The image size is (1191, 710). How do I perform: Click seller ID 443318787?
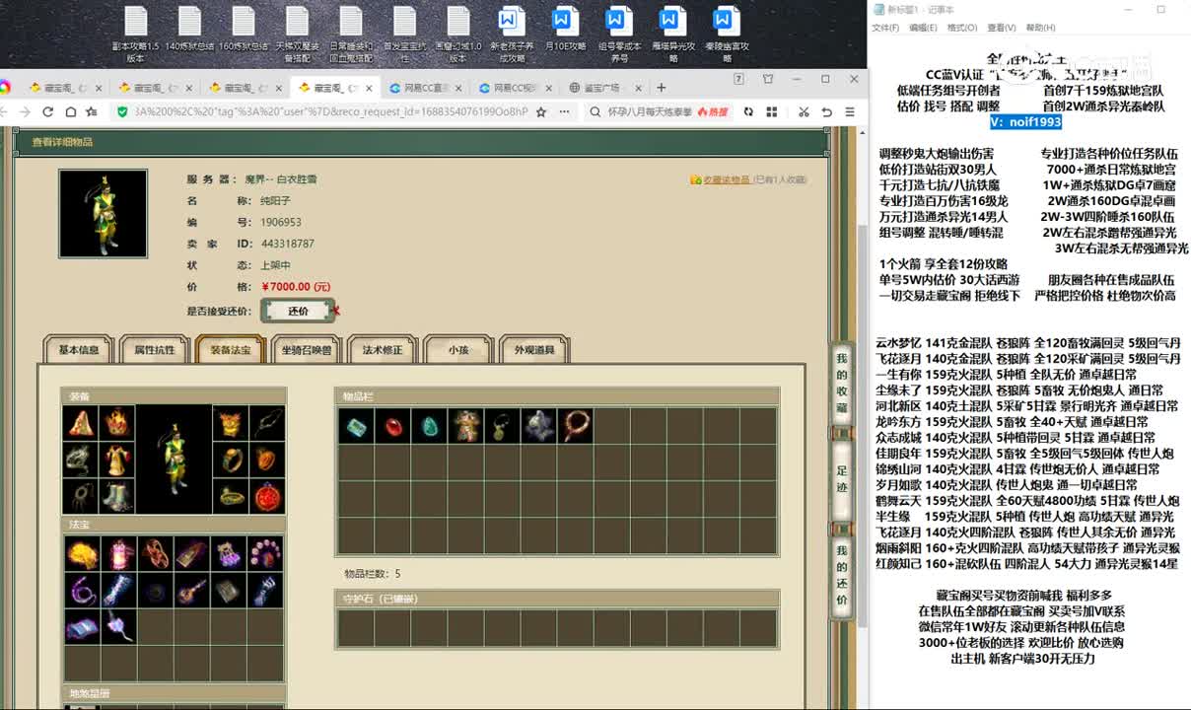[287, 244]
